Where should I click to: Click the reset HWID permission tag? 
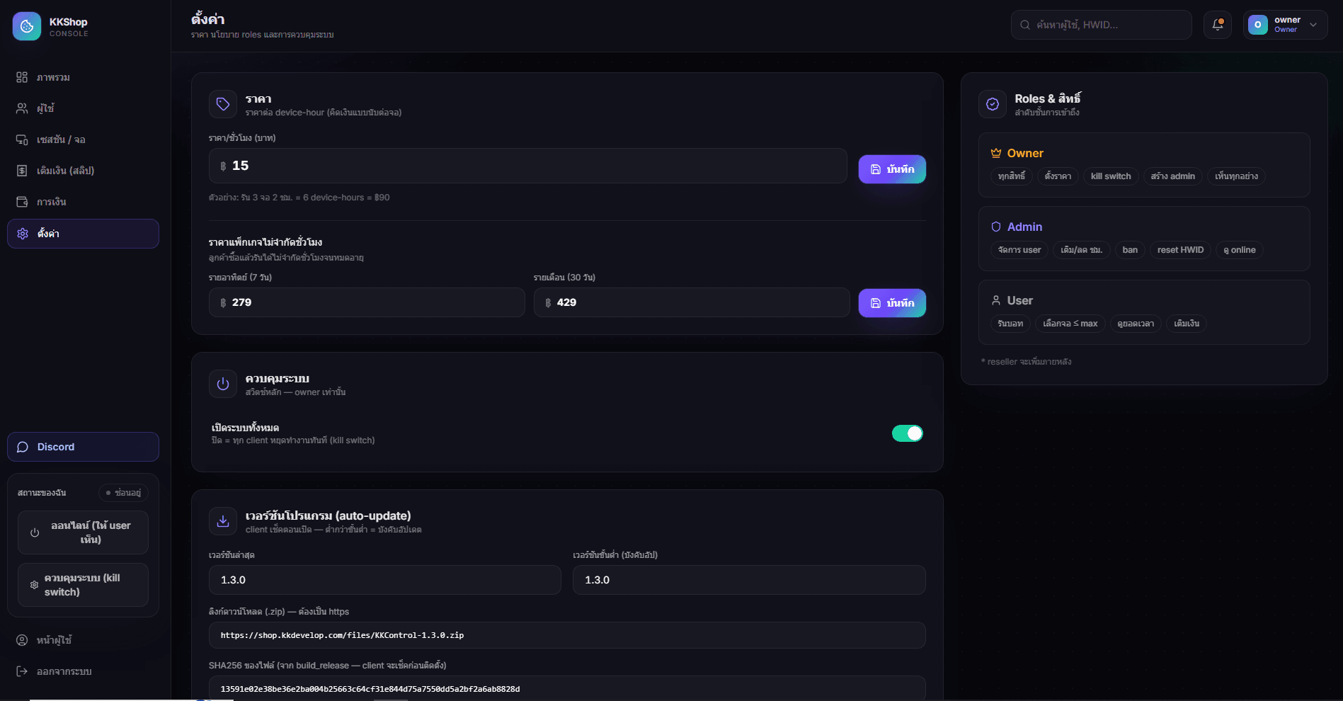(x=1180, y=250)
